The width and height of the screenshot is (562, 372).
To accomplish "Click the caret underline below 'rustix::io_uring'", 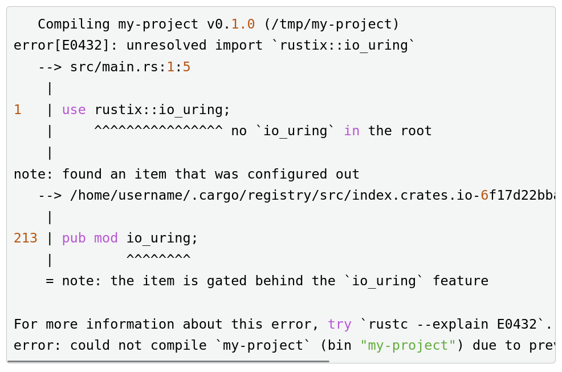I will coord(158,131).
